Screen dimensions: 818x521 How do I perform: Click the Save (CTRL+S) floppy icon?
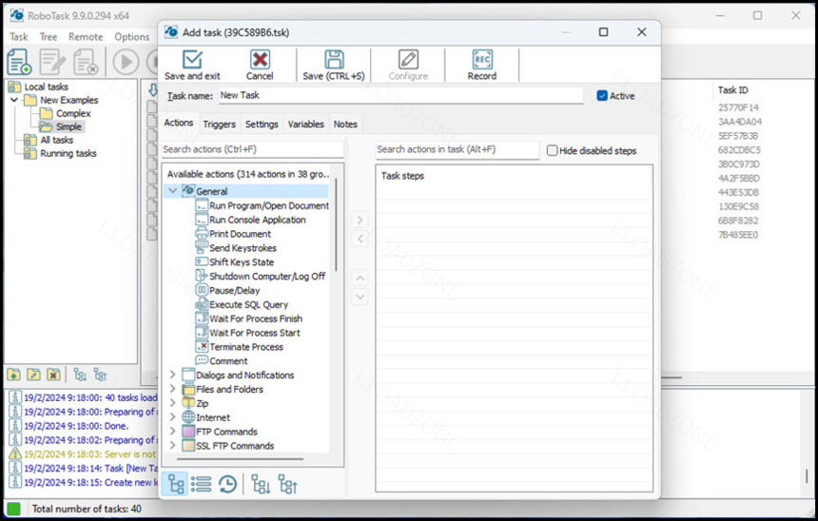pyautogui.click(x=334, y=60)
